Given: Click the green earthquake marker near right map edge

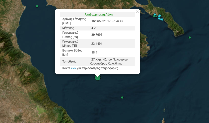Looking at the screenshot, I should tap(190, 37).
